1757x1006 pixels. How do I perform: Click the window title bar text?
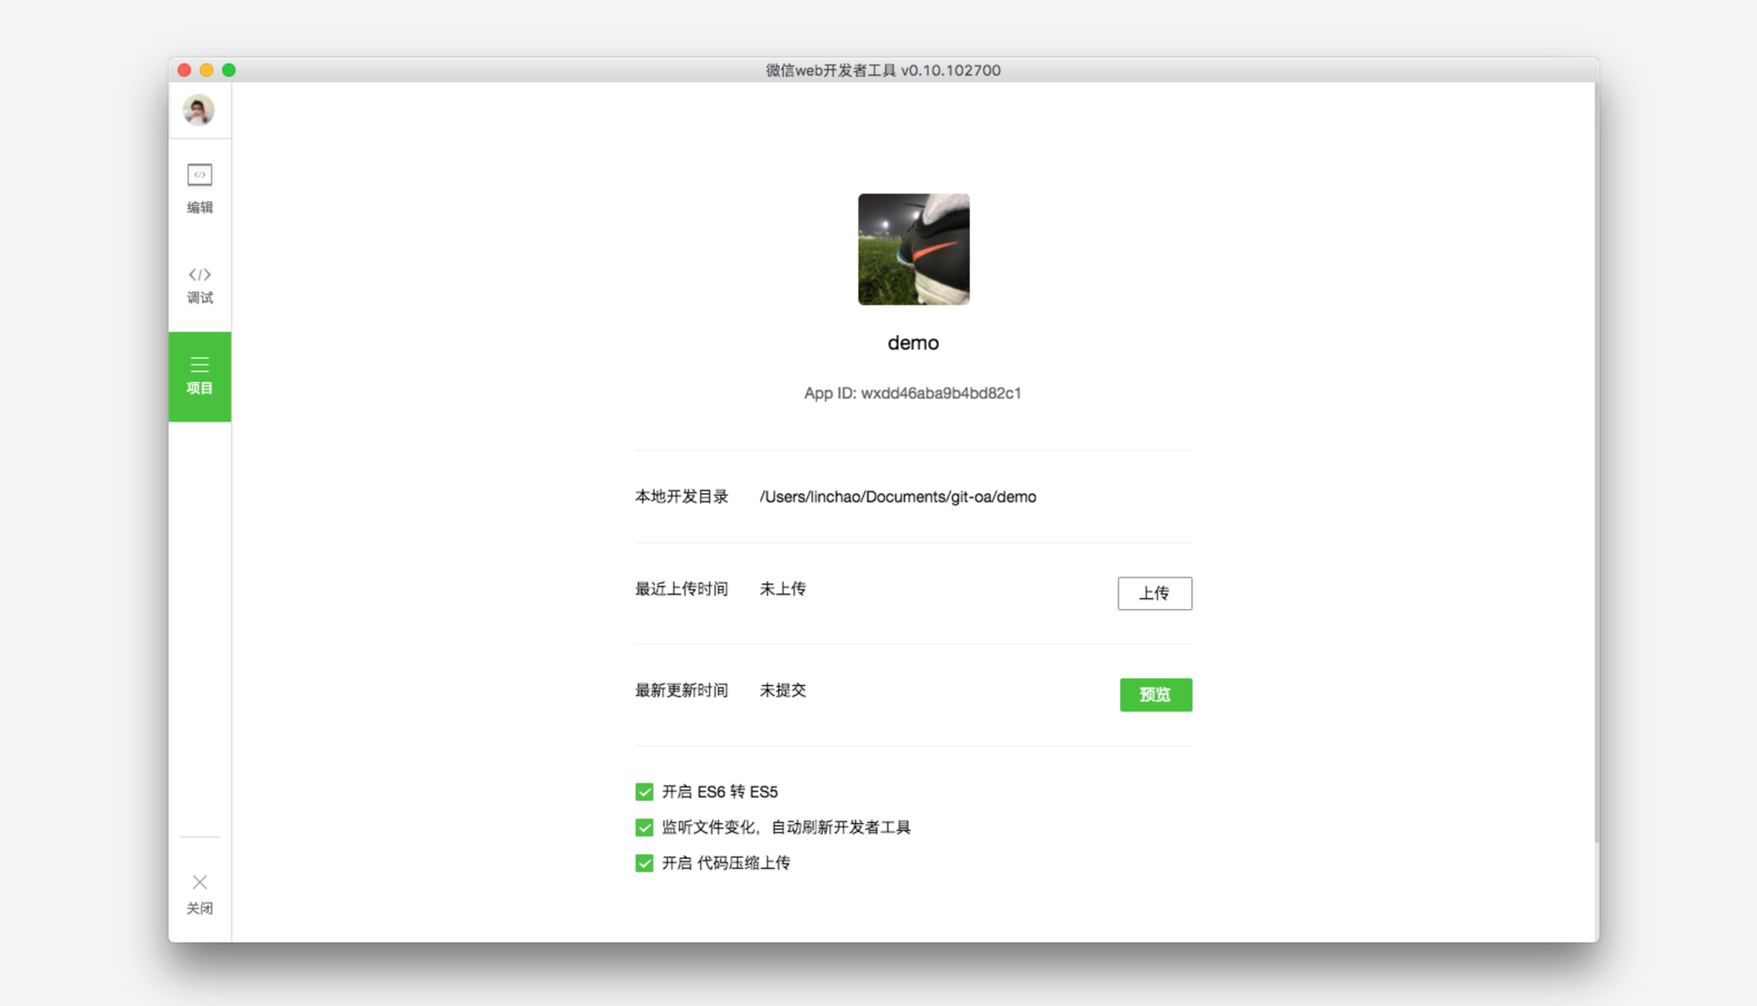coord(882,70)
